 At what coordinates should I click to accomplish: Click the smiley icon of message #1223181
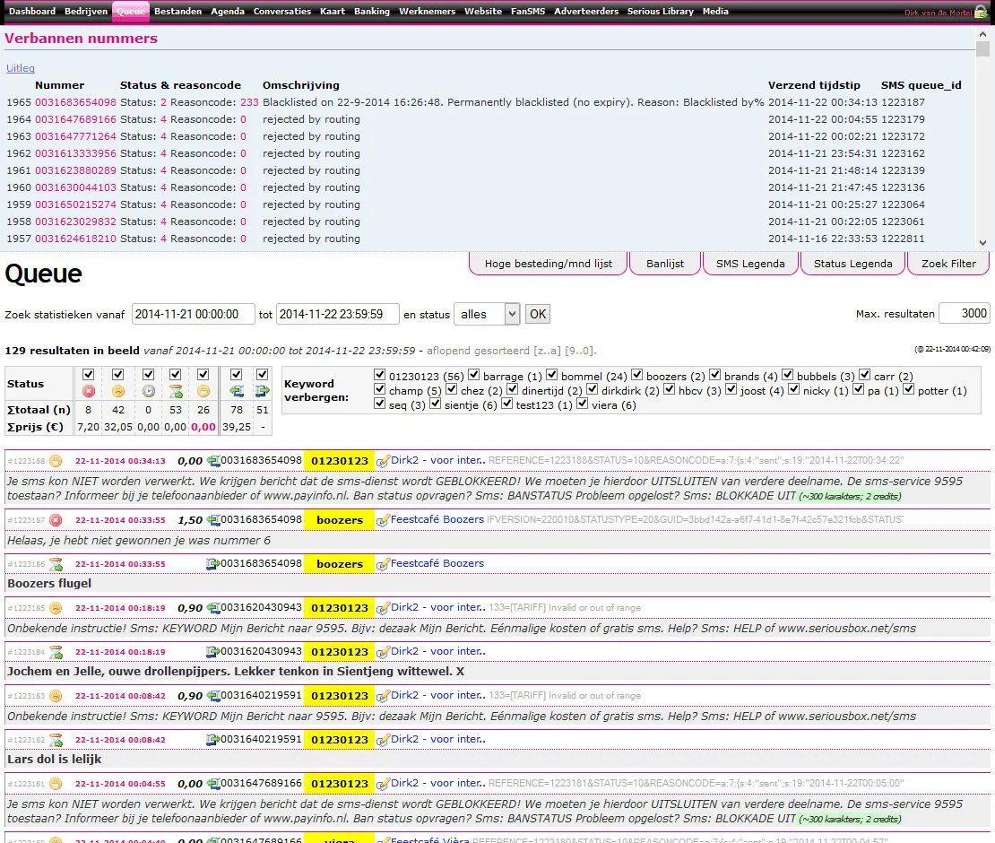point(56,783)
